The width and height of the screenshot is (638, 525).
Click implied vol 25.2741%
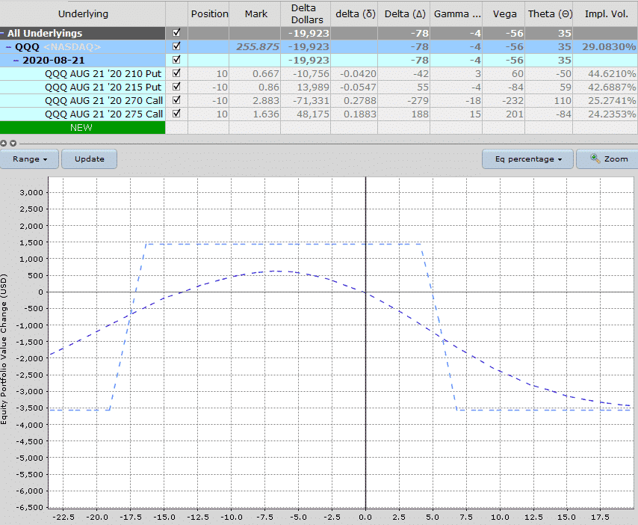click(612, 101)
